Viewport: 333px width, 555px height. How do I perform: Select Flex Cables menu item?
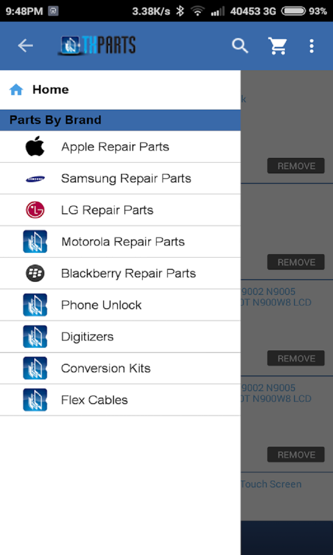click(95, 400)
